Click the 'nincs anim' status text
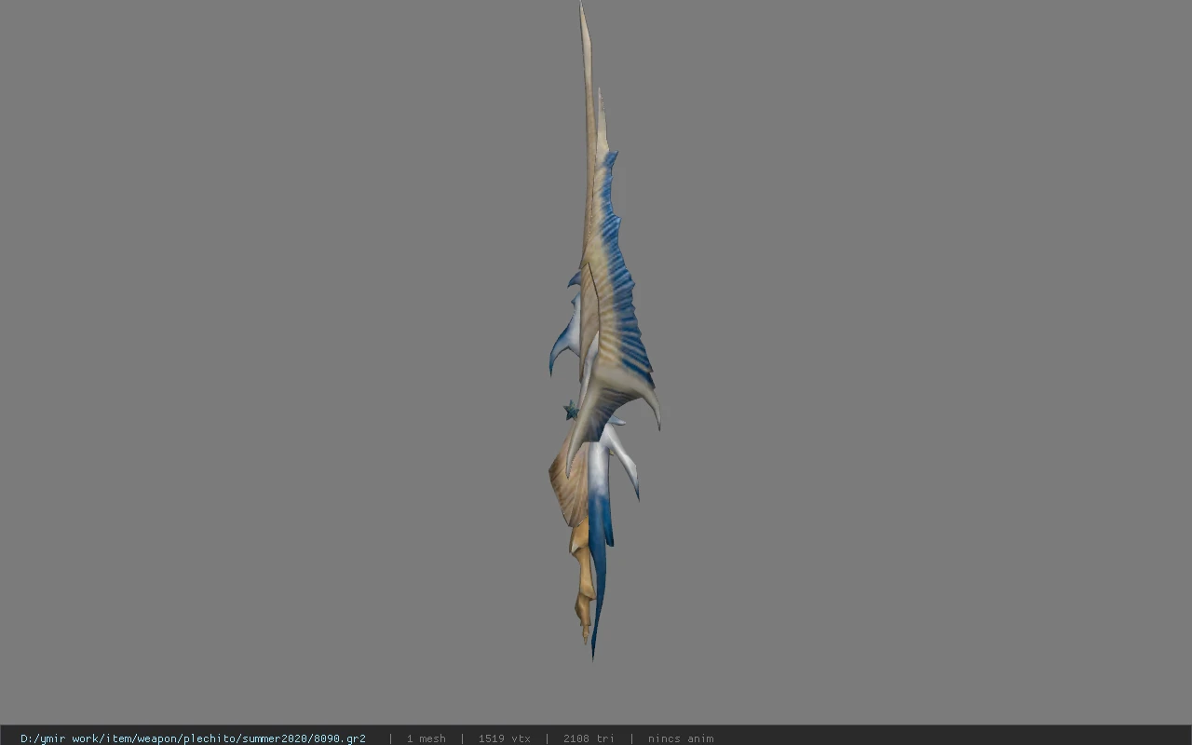 click(681, 738)
